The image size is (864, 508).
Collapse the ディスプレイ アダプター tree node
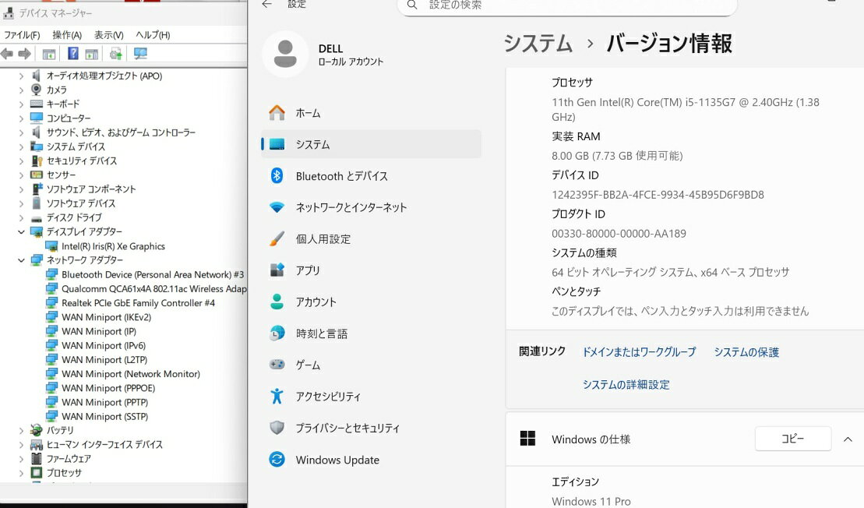22,232
